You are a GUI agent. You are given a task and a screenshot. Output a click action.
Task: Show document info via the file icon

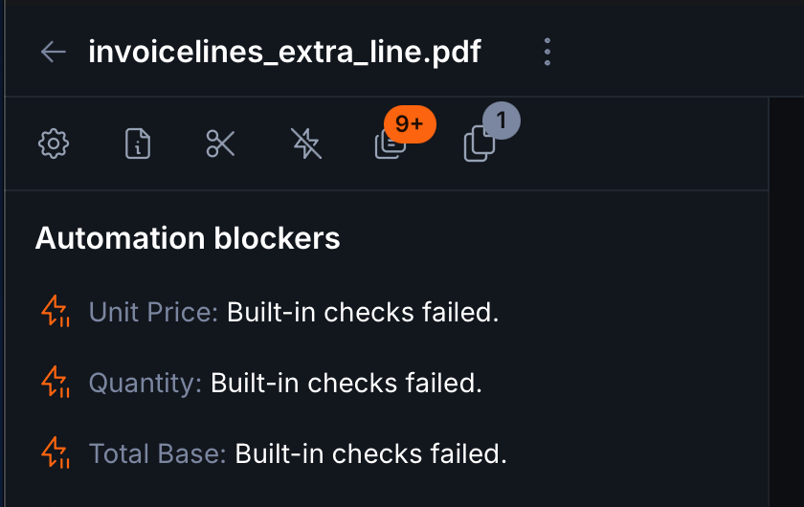(138, 144)
